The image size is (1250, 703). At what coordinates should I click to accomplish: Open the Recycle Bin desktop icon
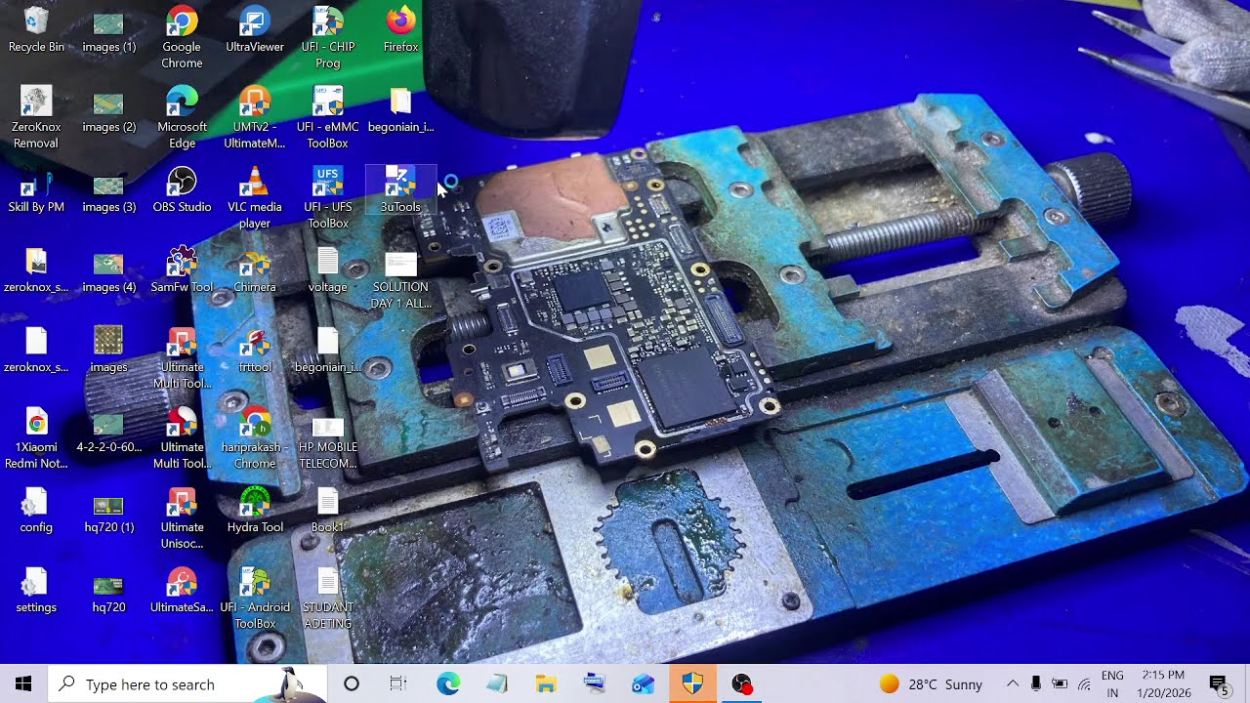tap(36, 29)
